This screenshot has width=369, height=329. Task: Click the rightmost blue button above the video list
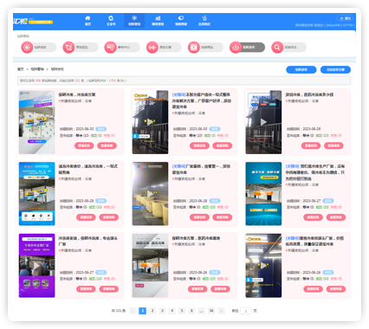click(335, 69)
